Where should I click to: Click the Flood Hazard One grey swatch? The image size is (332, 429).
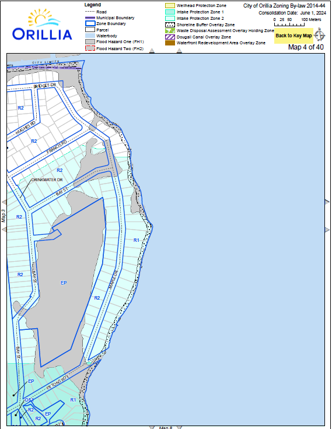(x=90, y=42)
